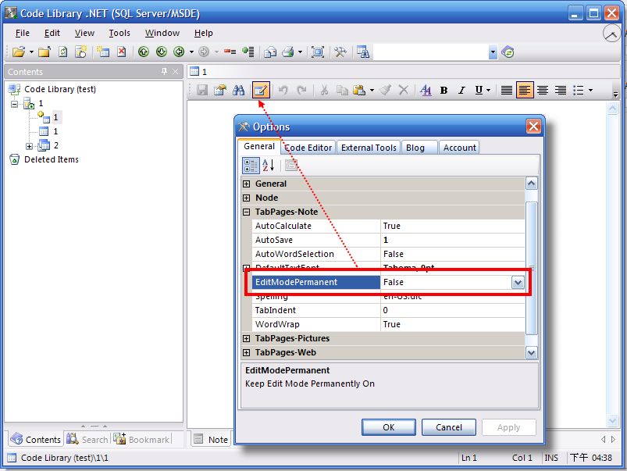Toggle center text alignment

[x=543, y=91]
